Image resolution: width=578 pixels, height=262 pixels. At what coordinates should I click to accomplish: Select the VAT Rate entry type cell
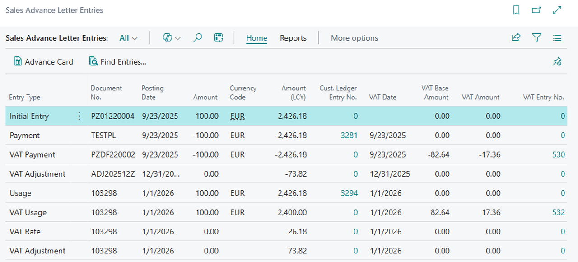point(25,232)
